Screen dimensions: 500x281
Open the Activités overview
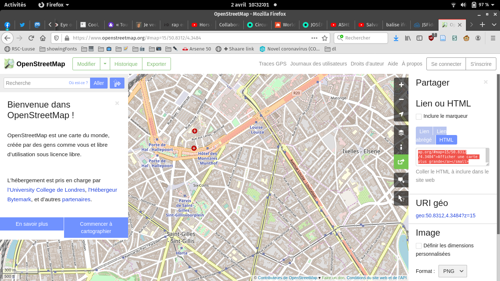pyautogui.click(x=15, y=5)
